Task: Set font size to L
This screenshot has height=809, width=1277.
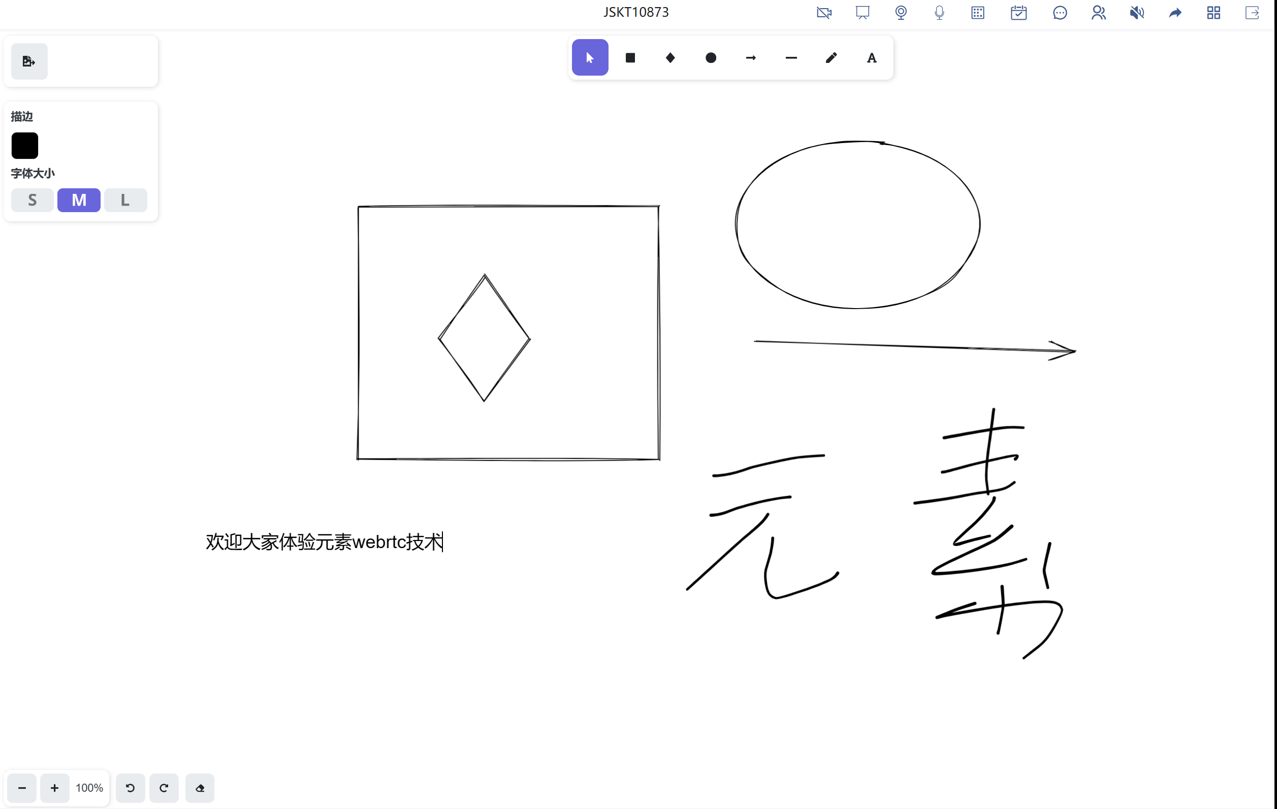Action: [125, 200]
